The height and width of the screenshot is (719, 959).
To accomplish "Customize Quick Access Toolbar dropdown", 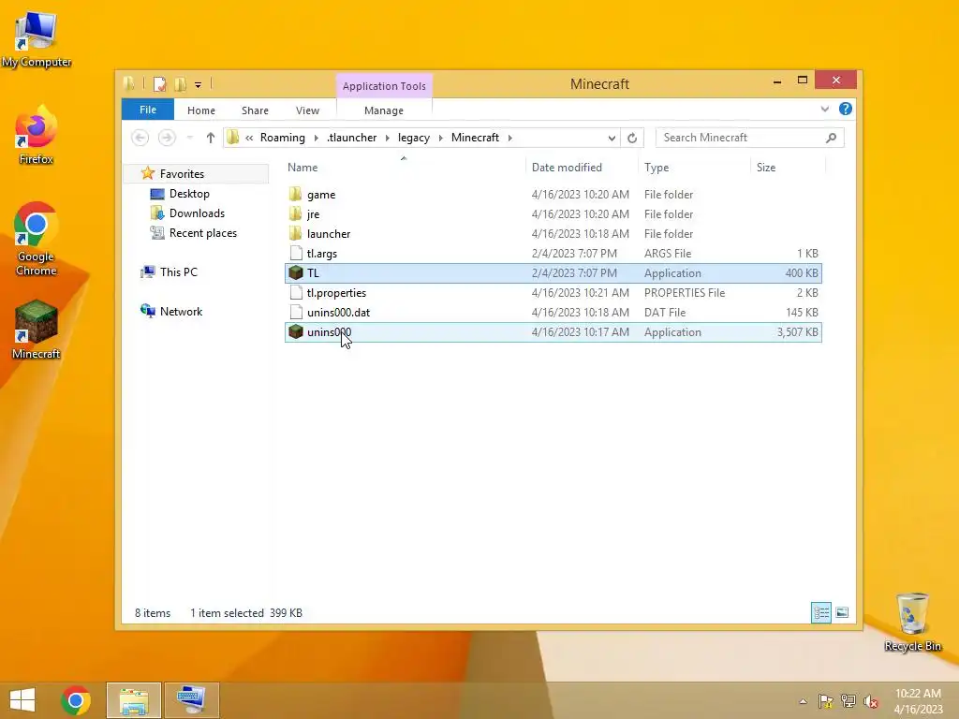I will pos(199,85).
